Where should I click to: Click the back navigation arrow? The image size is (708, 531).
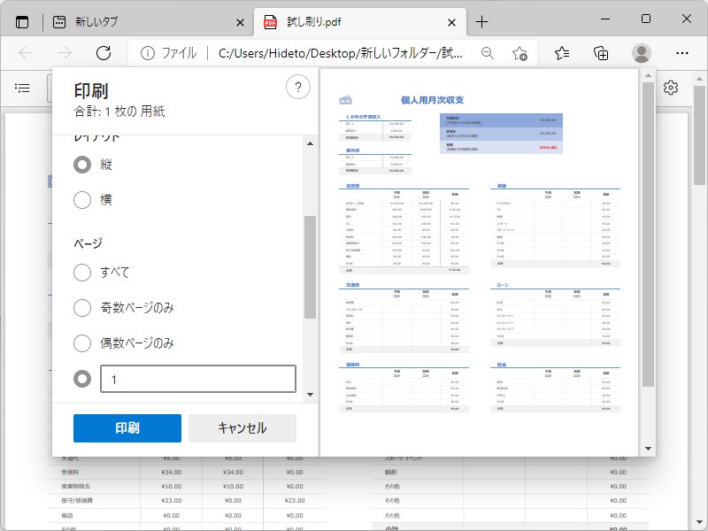coord(27,52)
